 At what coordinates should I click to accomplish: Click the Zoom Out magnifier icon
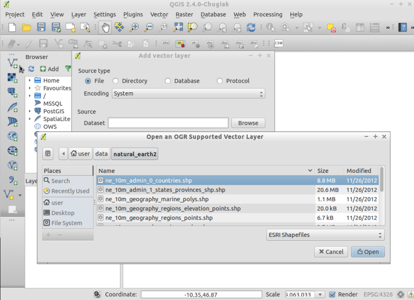pos(149,27)
